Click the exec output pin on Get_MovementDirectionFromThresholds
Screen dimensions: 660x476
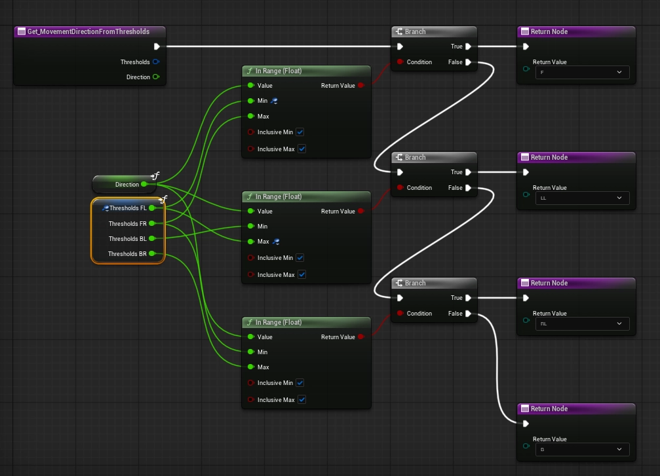click(x=157, y=46)
